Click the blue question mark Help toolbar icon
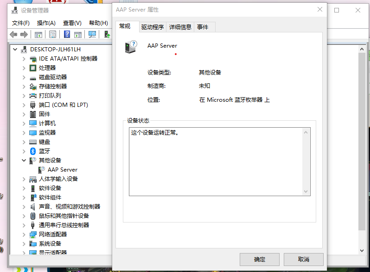 [x=67, y=34]
